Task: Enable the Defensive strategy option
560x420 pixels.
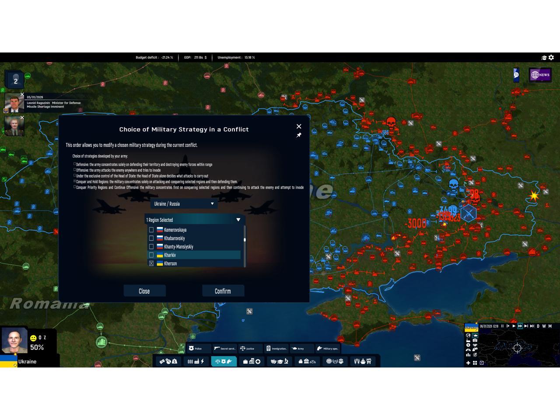Action: click(75, 164)
